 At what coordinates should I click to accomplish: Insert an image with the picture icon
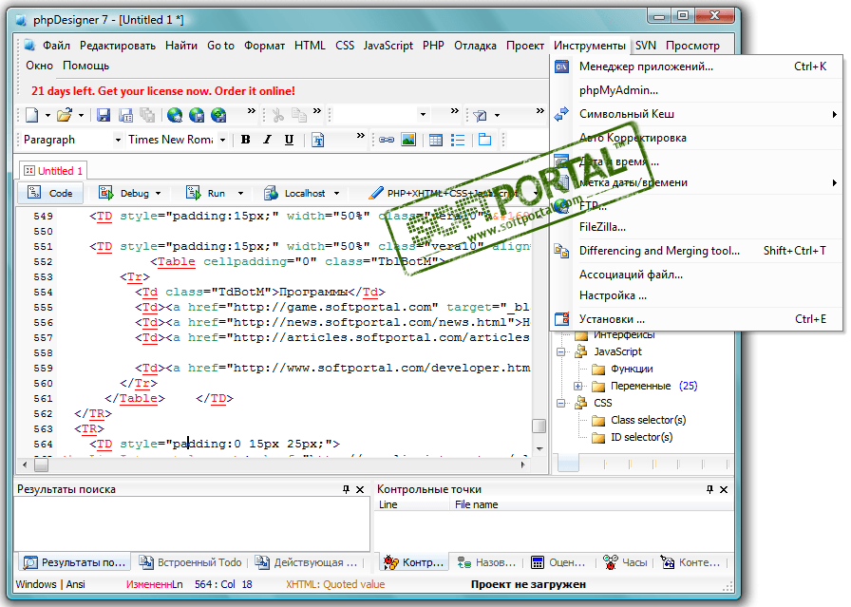[408, 140]
